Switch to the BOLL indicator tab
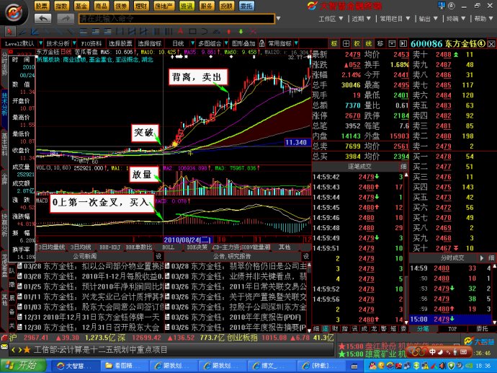497x373 pixels. (x=168, y=247)
